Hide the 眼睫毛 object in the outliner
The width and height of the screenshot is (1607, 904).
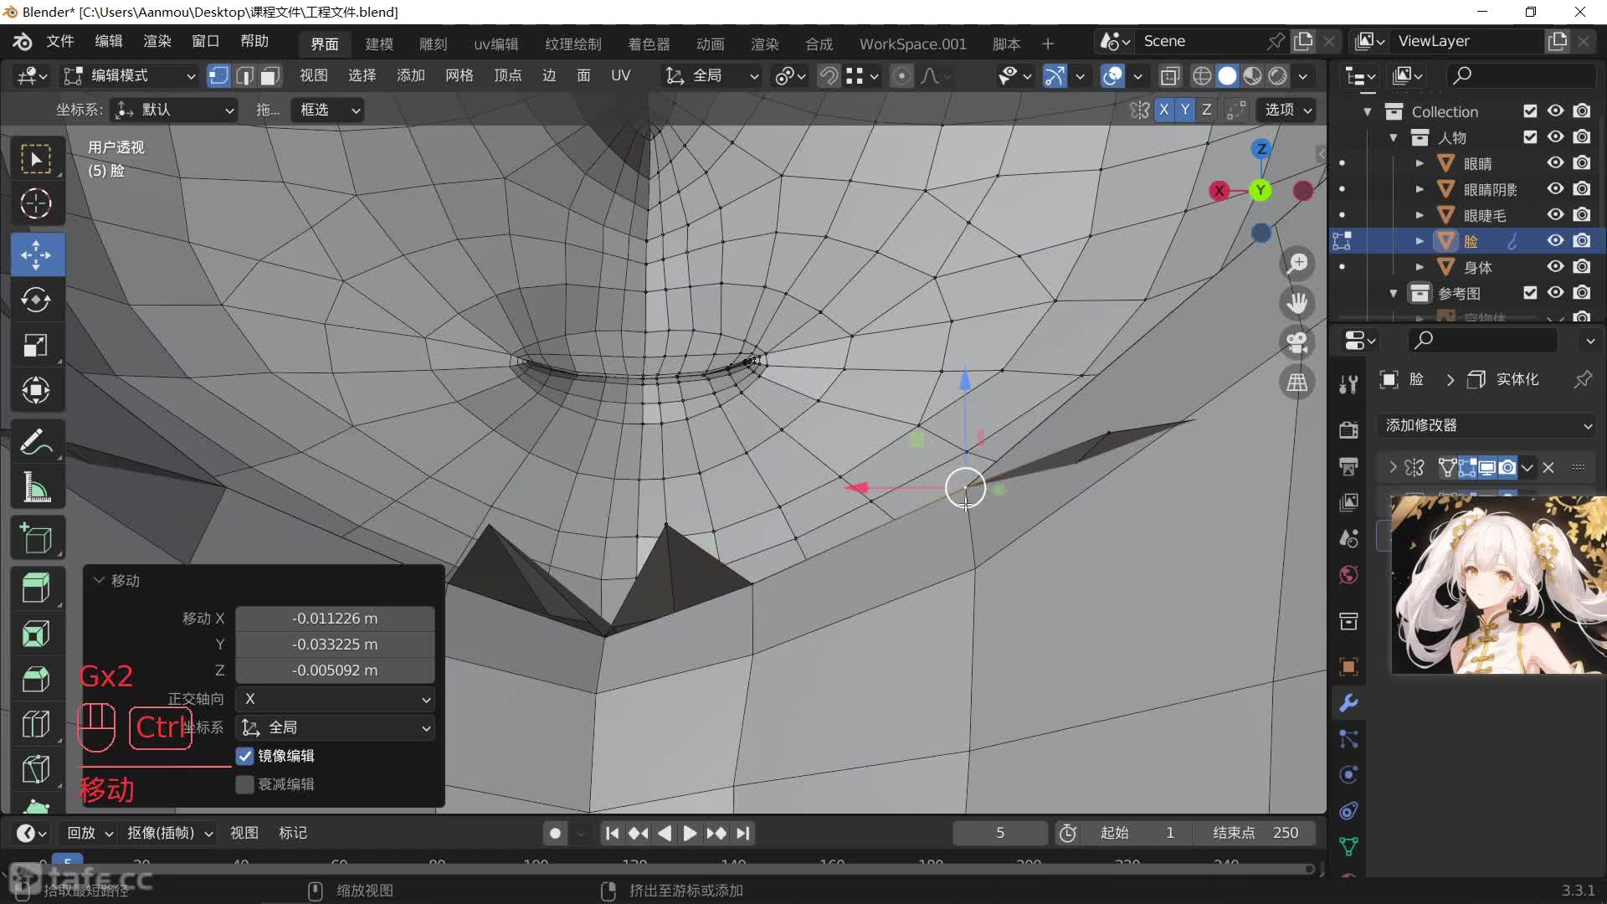pos(1555,215)
